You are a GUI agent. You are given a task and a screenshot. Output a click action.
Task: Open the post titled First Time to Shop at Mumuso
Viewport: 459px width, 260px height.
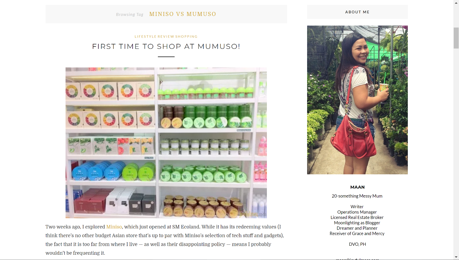pos(166,46)
